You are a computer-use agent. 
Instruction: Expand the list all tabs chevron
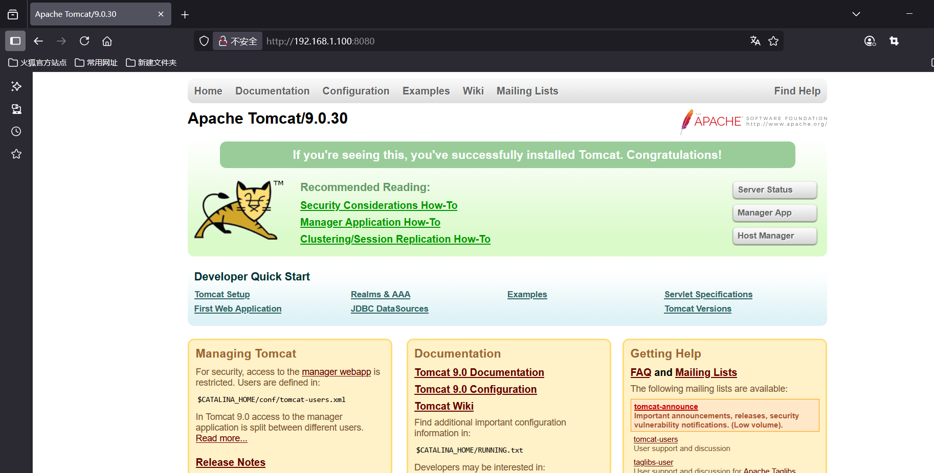(x=856, y=14)
